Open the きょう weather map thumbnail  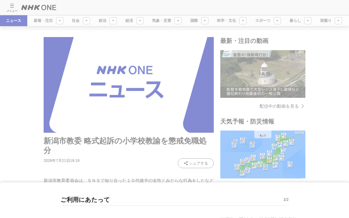click(263, 155)
